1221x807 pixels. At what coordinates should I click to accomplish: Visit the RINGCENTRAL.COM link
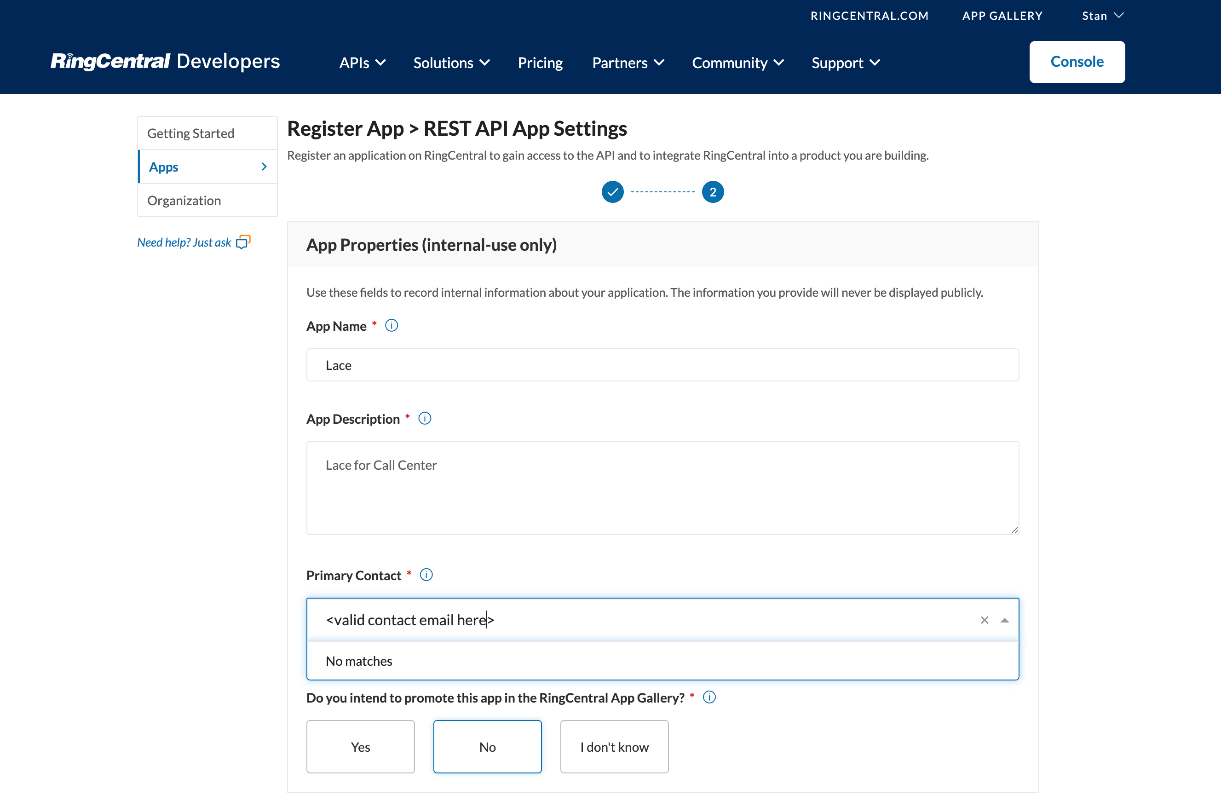(x=870, y=16)
